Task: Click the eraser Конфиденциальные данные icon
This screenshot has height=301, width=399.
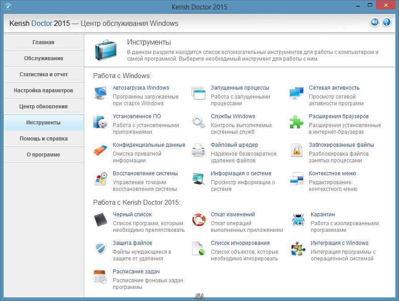Action: [100, 150]
